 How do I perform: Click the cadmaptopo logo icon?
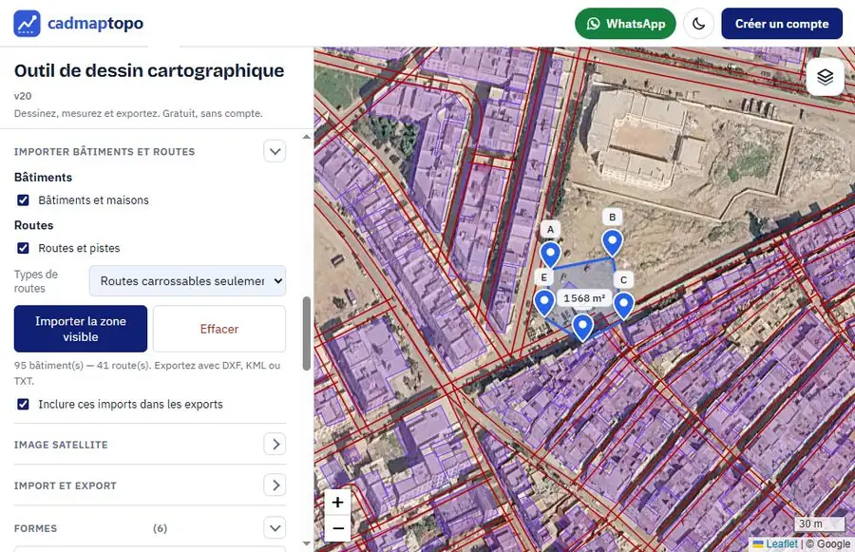[27, 24]
